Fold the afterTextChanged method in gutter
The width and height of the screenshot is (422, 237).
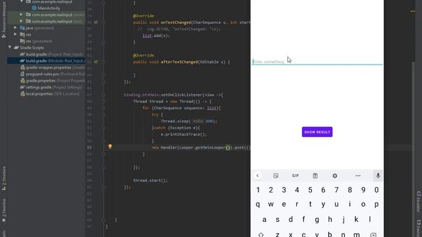104,62
